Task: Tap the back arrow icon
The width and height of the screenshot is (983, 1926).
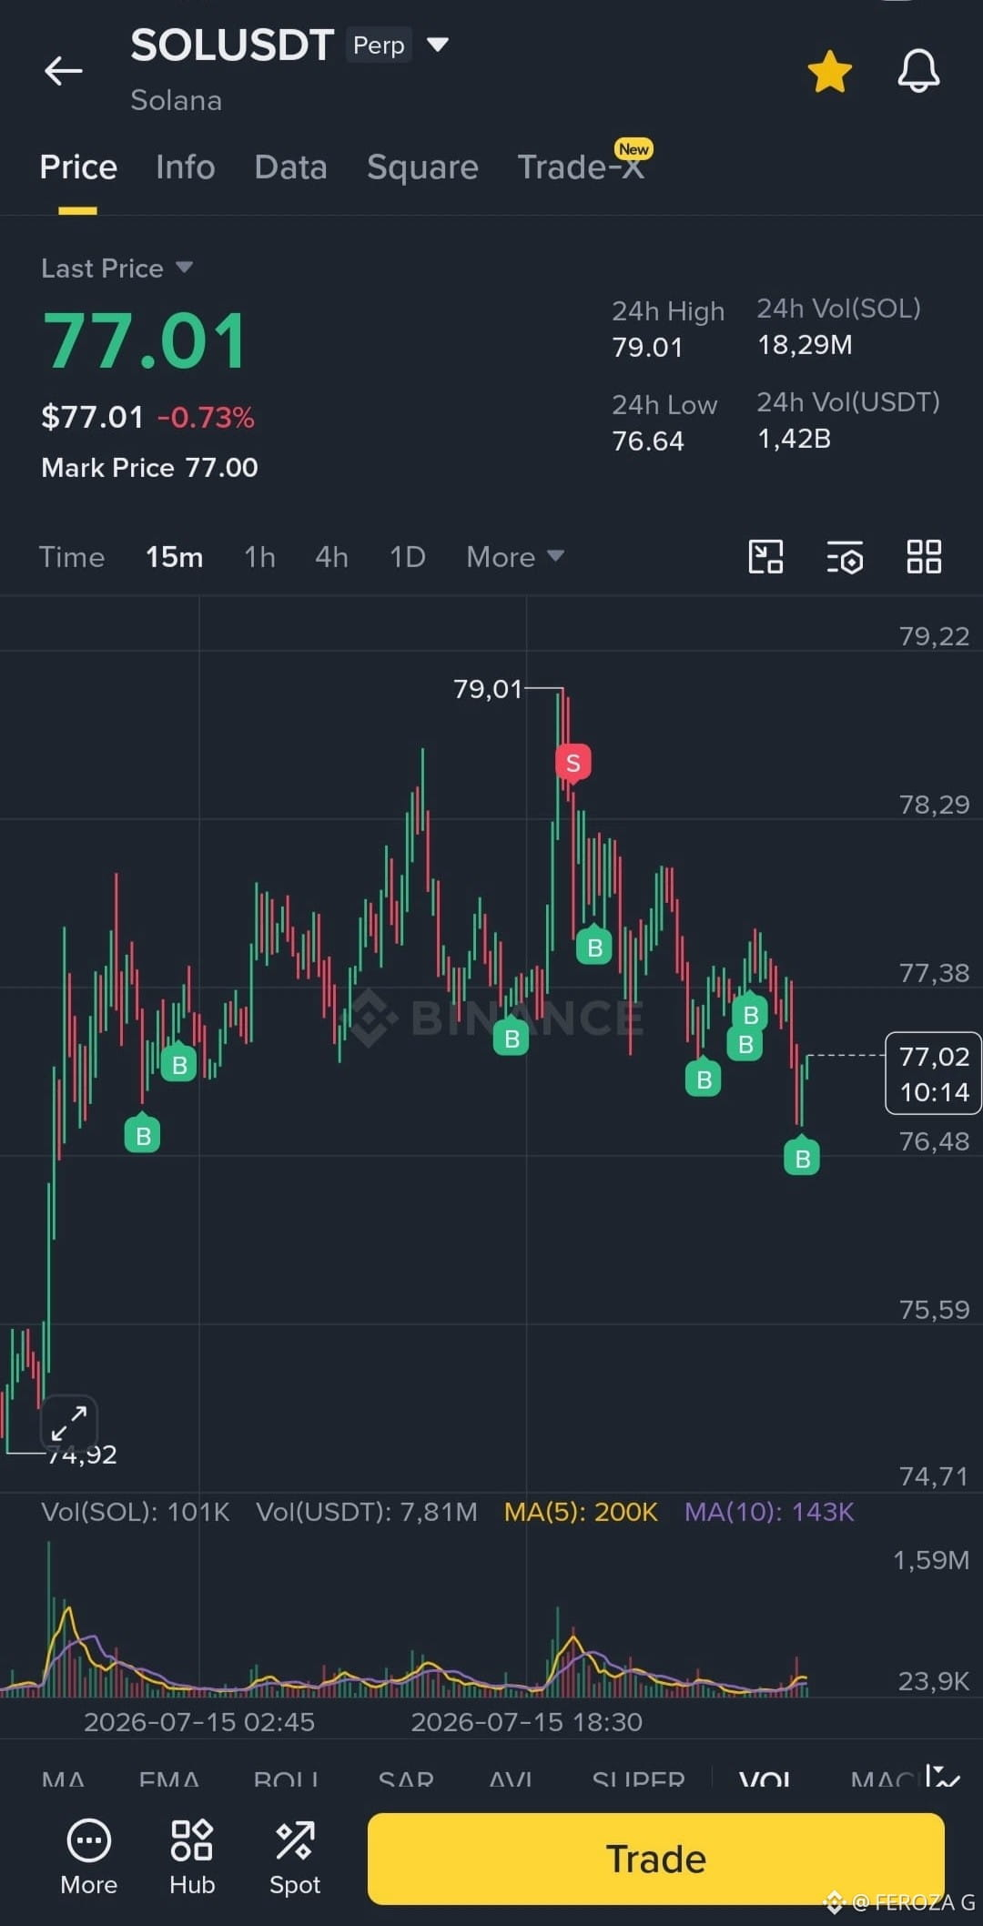Action: coord(64,70)
